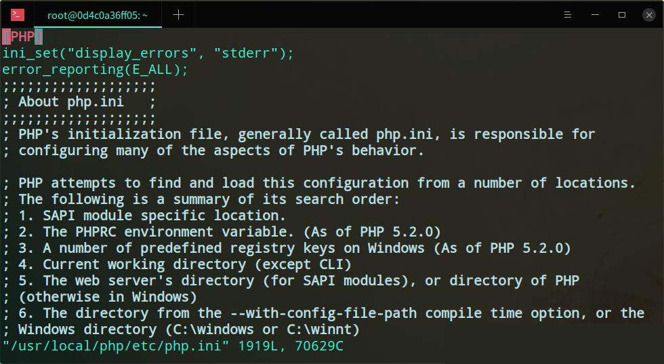Click the "PHP attempts to find and load" line

pos(318,183)
